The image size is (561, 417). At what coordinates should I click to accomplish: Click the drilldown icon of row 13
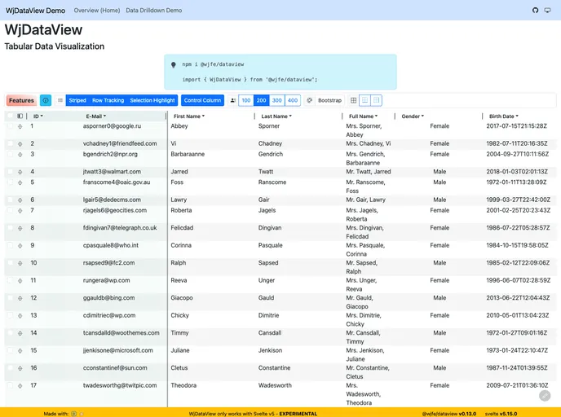coord(20,316)
